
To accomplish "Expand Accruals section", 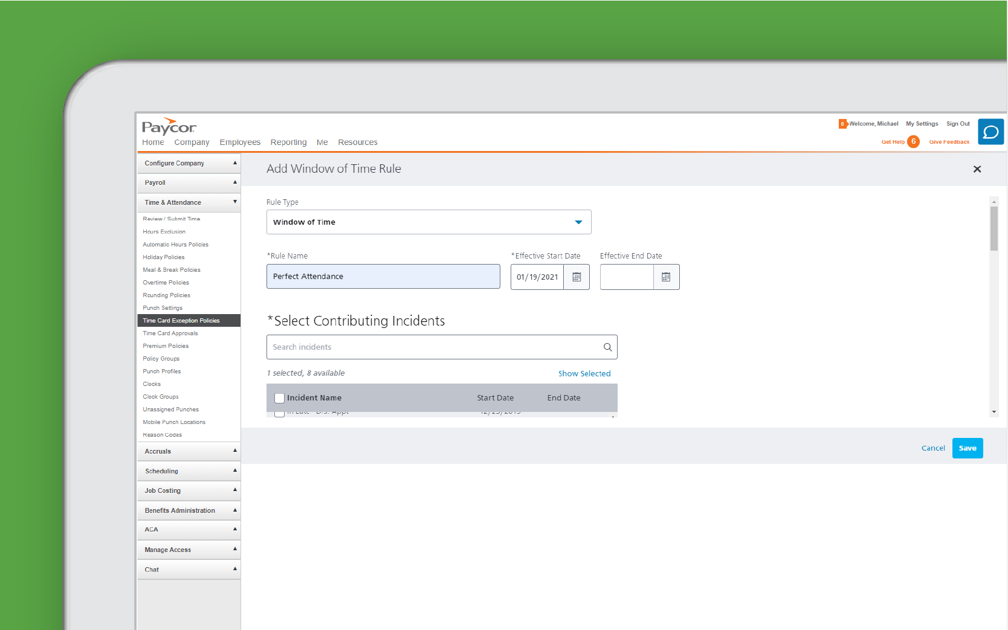I will coord(189,451).
